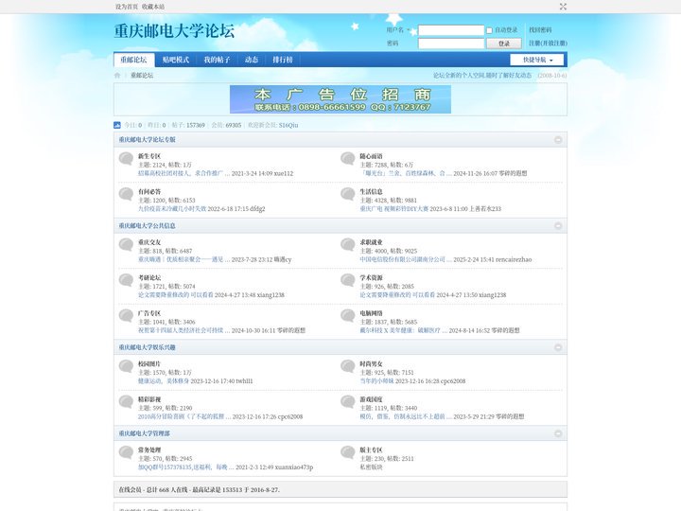Open the announcement 论坛全新的个人空间 link

point(482,75)
